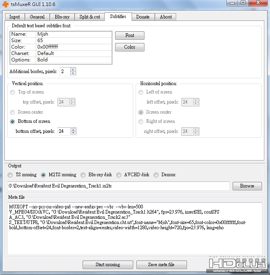Select Left of screen radio button

click(141, 92)
